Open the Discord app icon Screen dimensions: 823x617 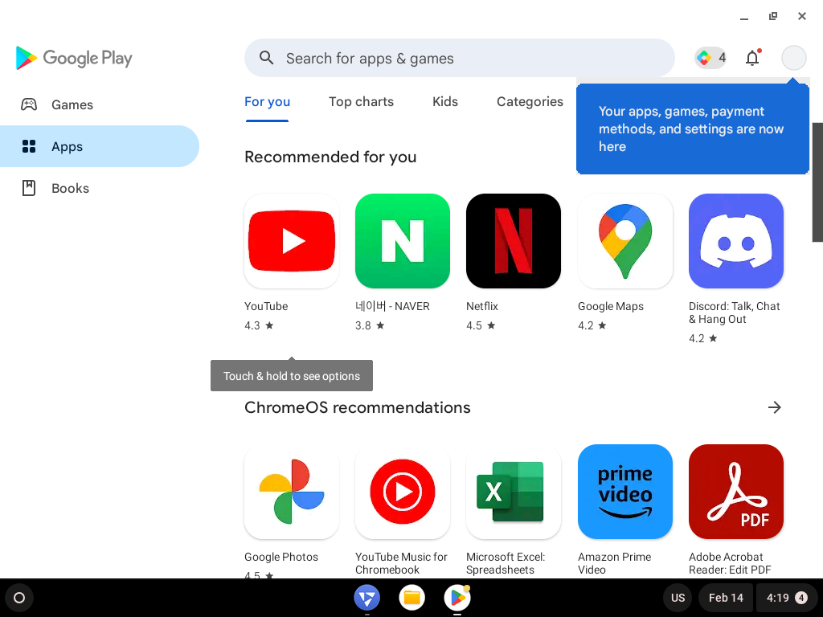[x=736, y=241]
